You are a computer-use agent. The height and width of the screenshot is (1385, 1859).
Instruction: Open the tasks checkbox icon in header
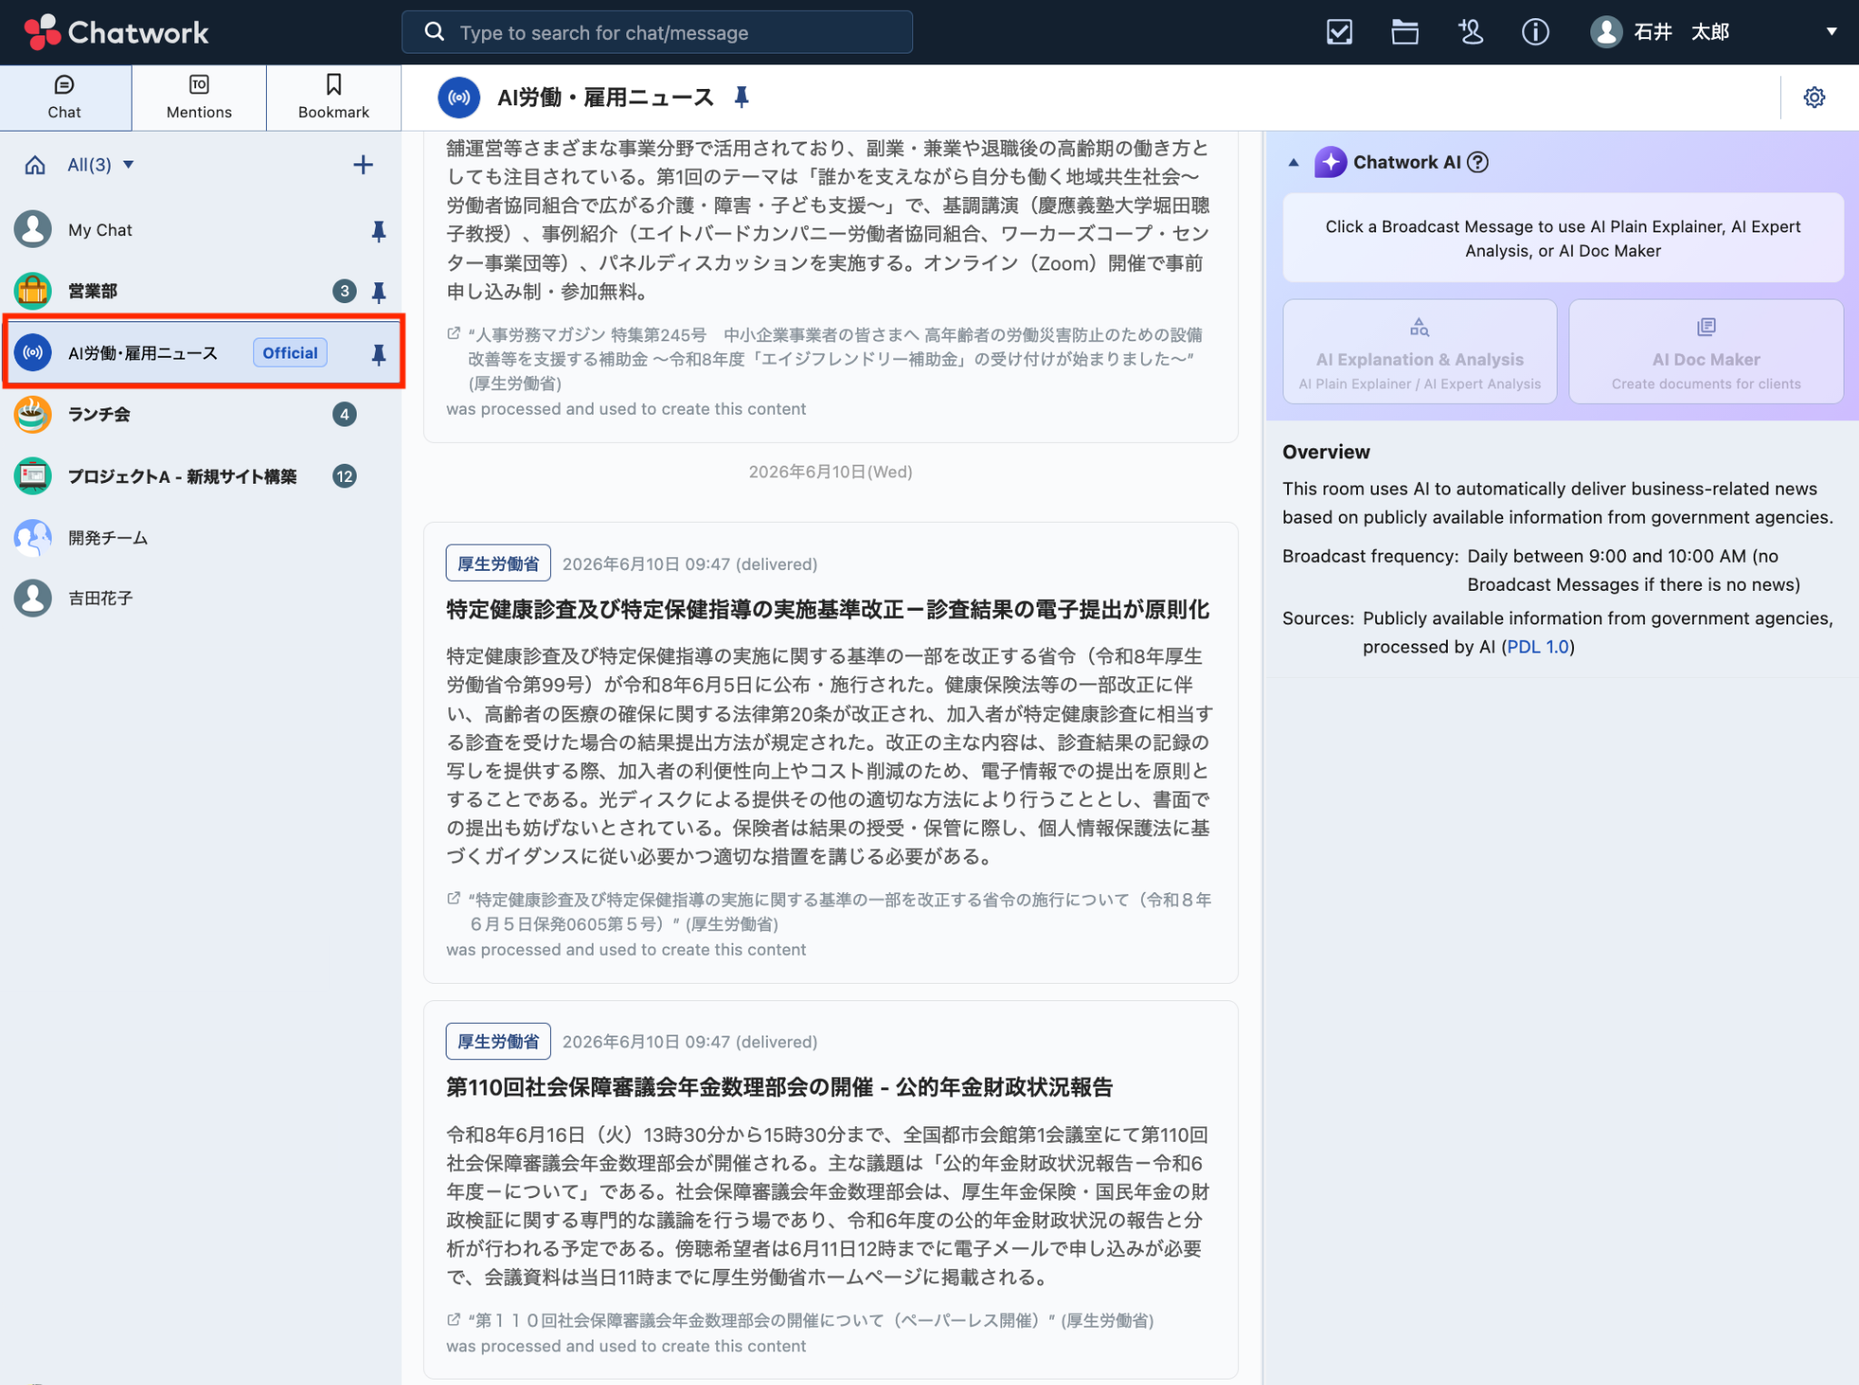[1339, 33]
